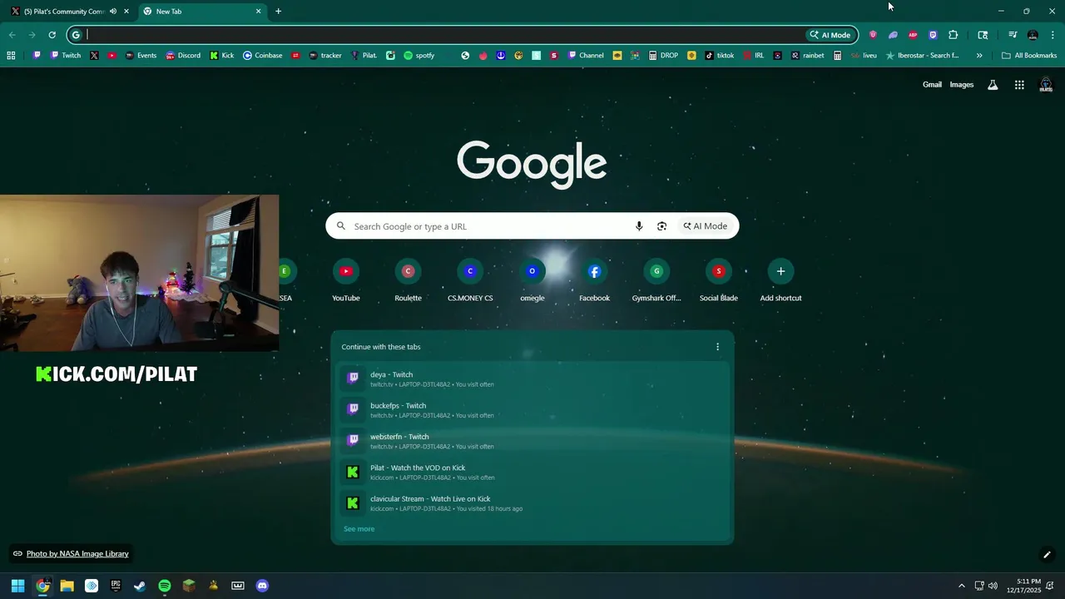Open Pilat - Watch the VOD on Kick

point(532,473)
